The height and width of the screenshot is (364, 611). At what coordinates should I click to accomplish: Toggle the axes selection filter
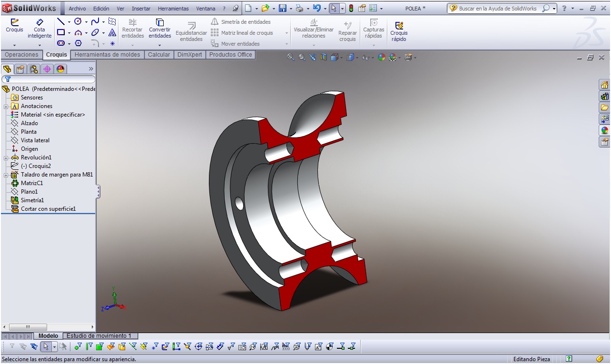133,346
